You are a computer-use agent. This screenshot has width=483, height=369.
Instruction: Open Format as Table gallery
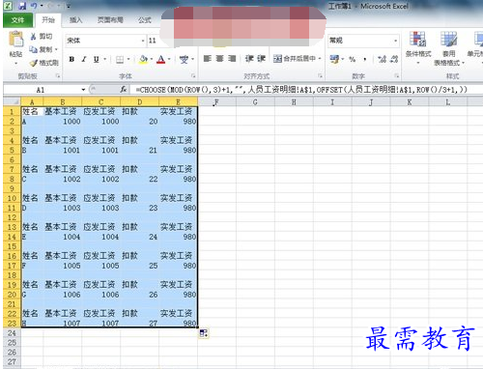point(449,47)
